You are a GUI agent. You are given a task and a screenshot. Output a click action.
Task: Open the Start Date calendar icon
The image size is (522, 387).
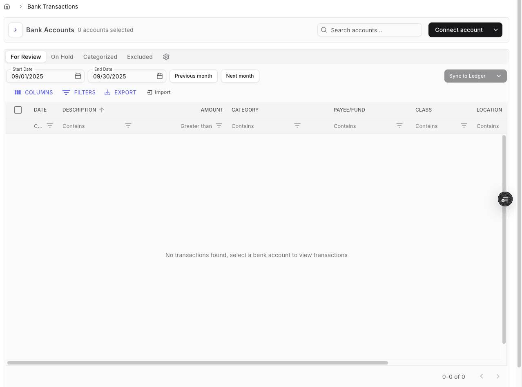pyautogui.click(x=78, y=76)
